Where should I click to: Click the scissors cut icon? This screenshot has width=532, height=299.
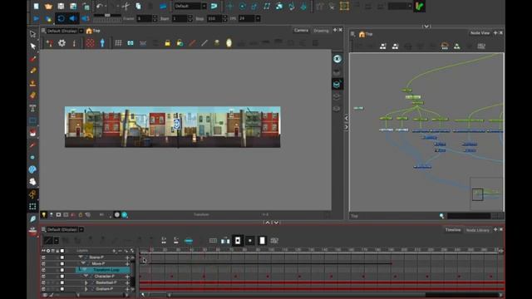[x=126, y=6]
